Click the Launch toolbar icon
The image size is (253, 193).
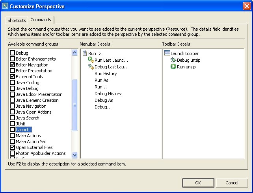[x=167, y=53]
